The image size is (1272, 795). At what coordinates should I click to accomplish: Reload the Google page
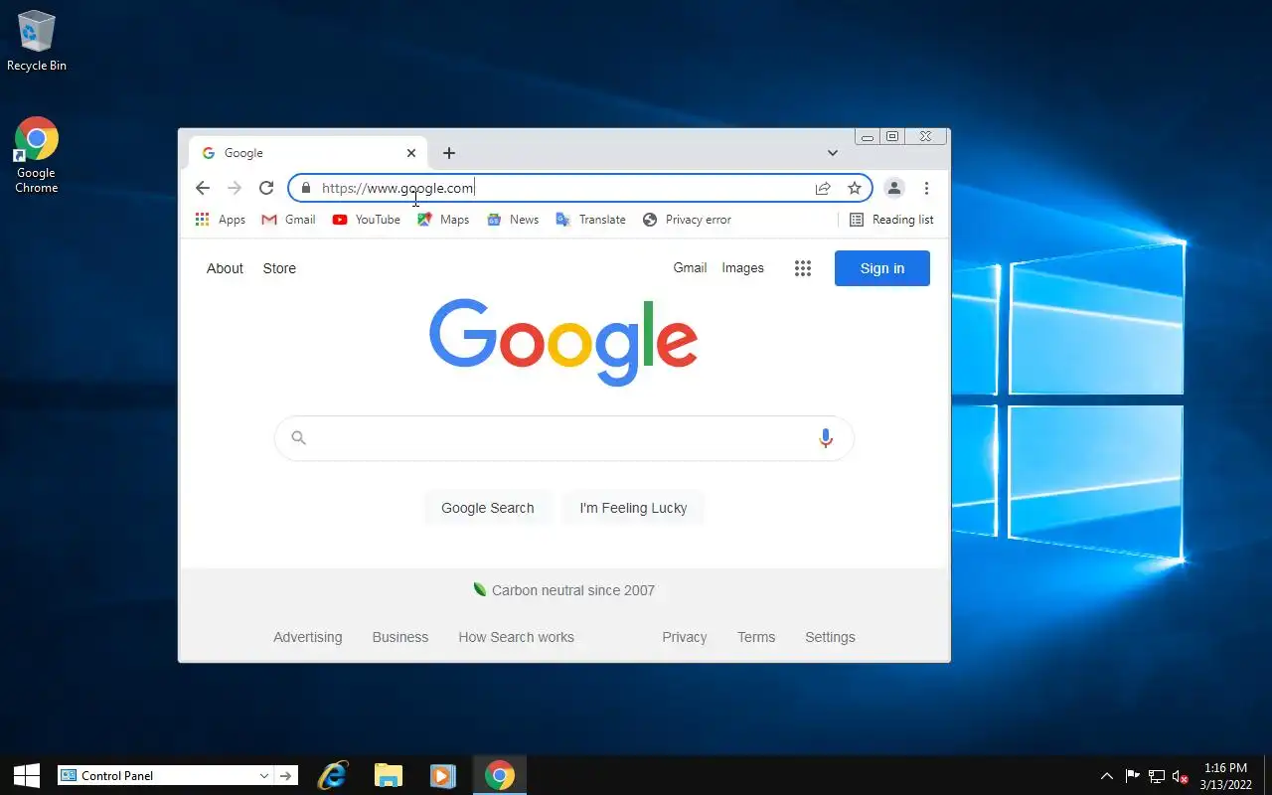[x=266, y=188]
